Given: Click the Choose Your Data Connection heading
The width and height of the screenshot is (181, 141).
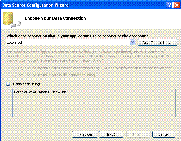Looking at the screenshot, I should [x=55, y=18].
